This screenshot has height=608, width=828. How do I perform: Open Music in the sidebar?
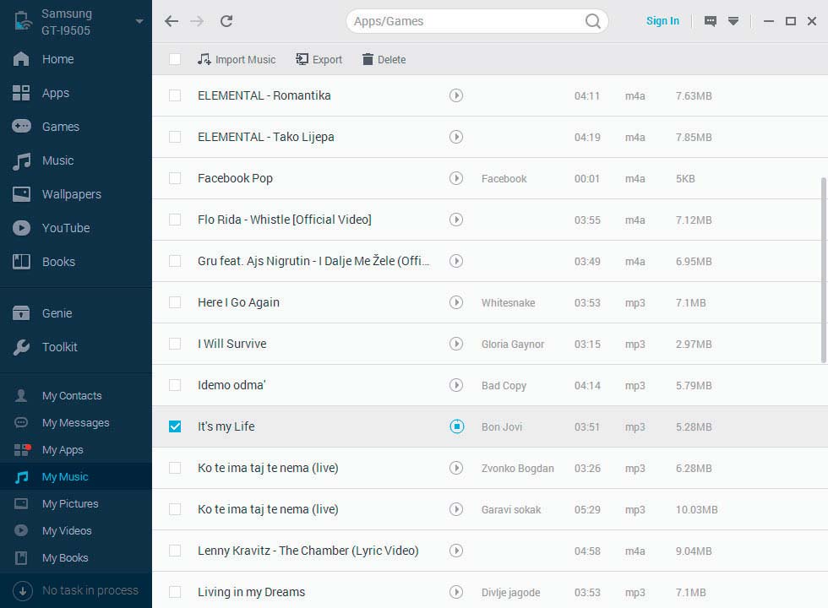click(x=76, y=160)
